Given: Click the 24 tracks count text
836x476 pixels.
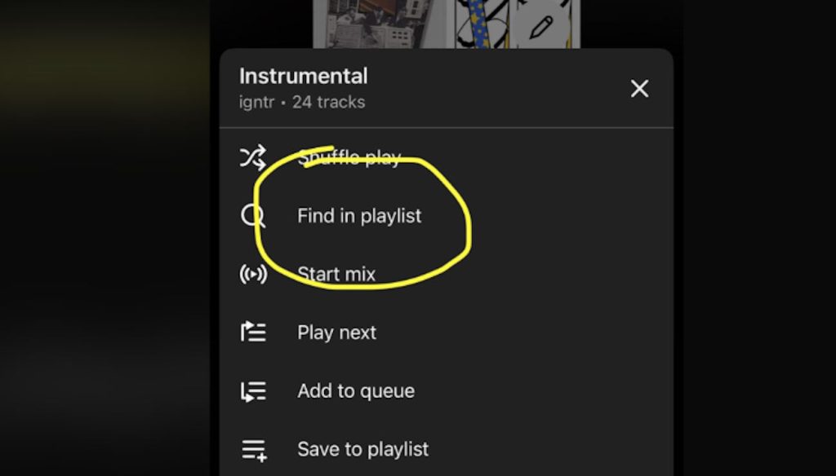Looking at the screenshot, I should tap(329, 103).
